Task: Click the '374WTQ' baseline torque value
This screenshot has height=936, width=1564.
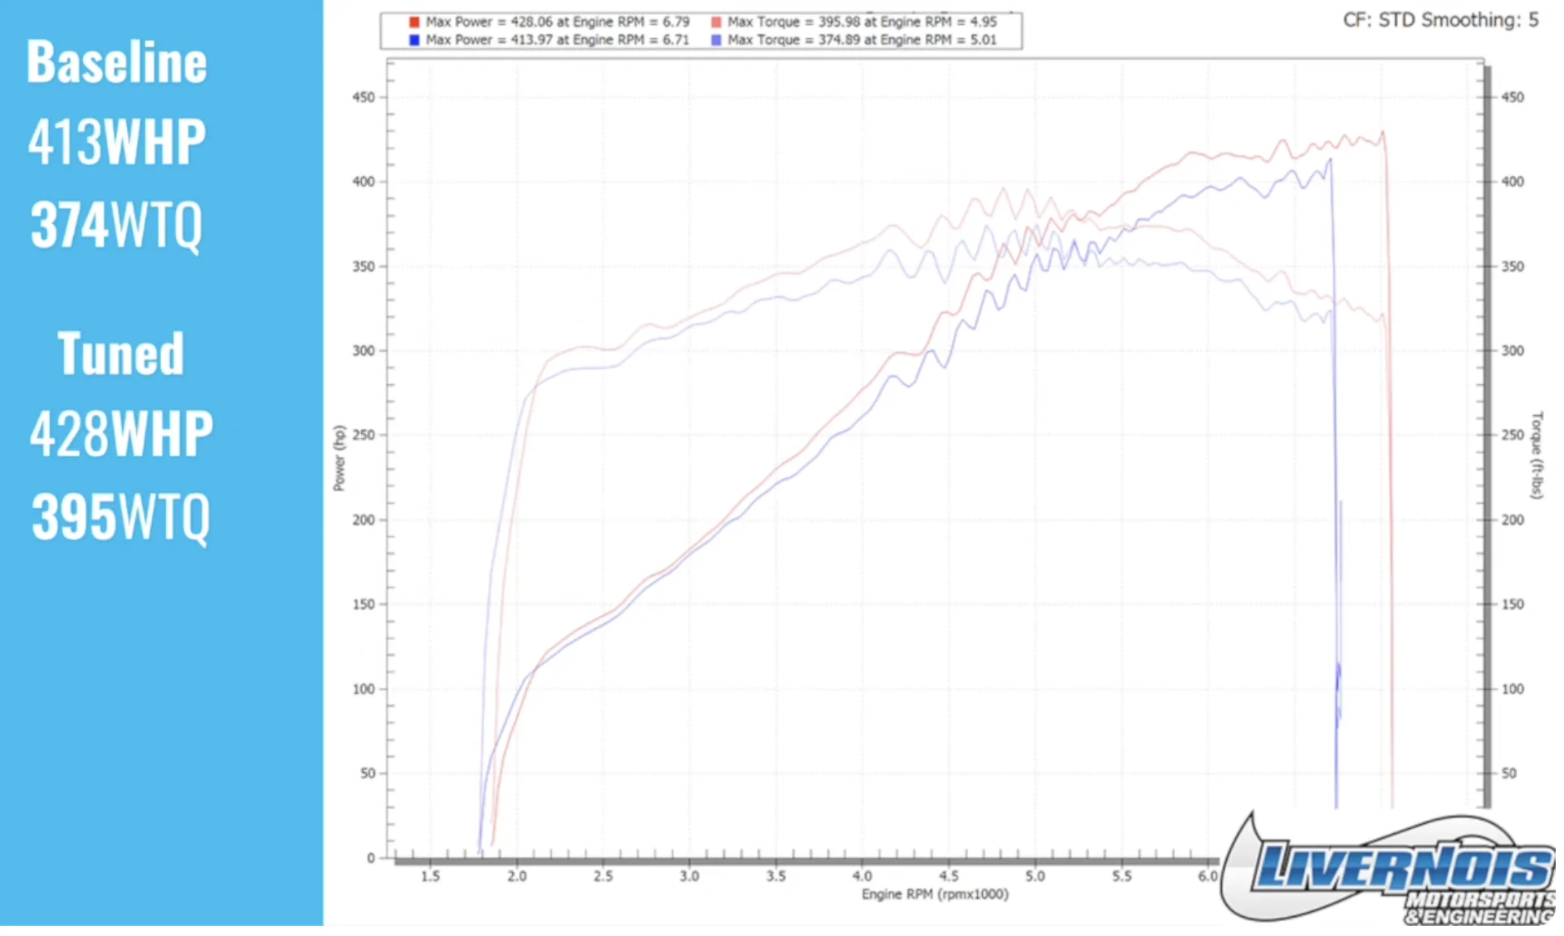Action: click(x=116, y=225)
